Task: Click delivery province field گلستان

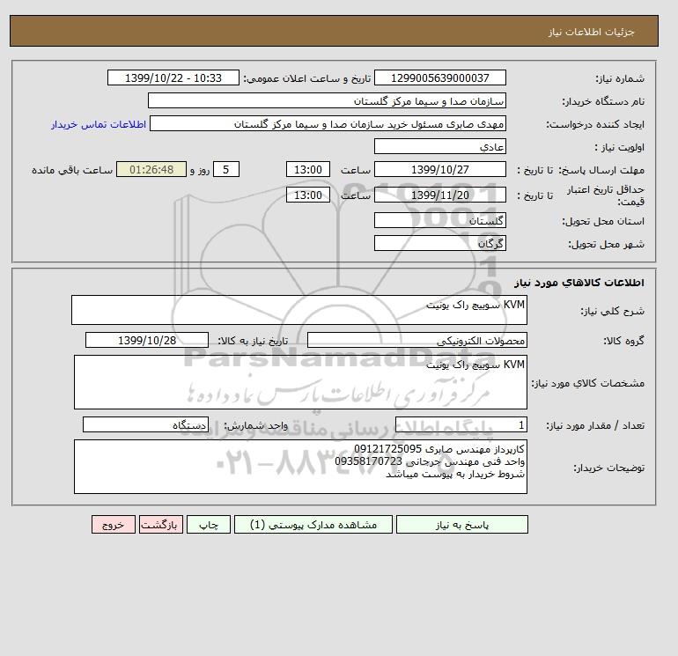Action: pos(439,220)
